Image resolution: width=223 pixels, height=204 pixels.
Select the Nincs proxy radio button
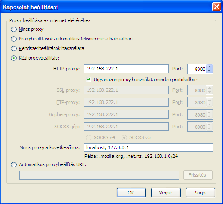[x=14, y=30]
